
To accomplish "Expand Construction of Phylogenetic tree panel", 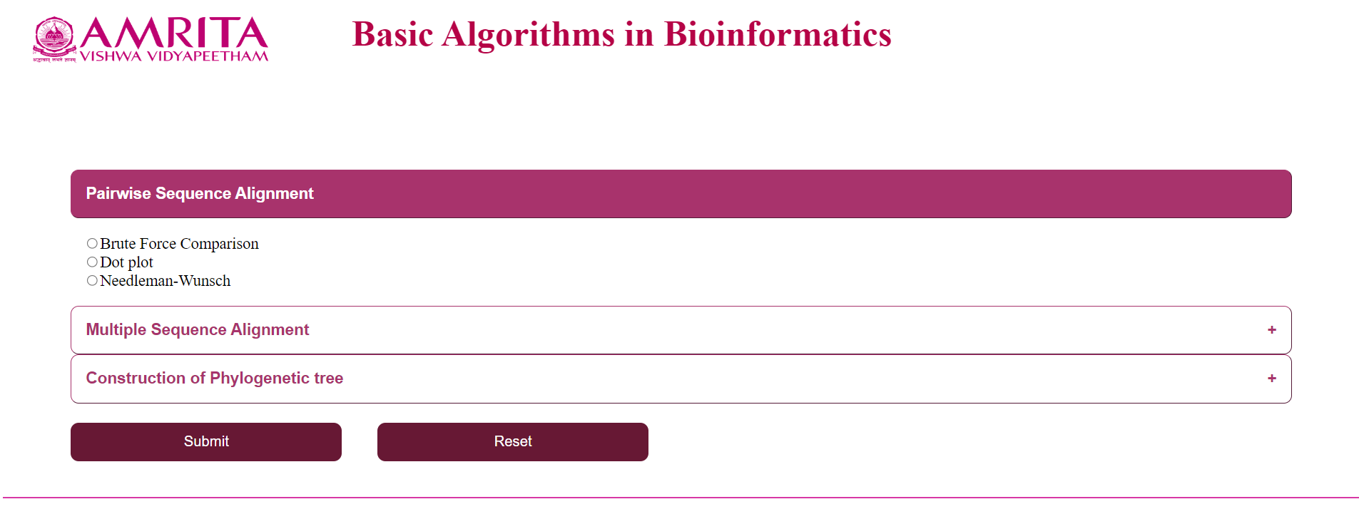I will click(681, 379).
